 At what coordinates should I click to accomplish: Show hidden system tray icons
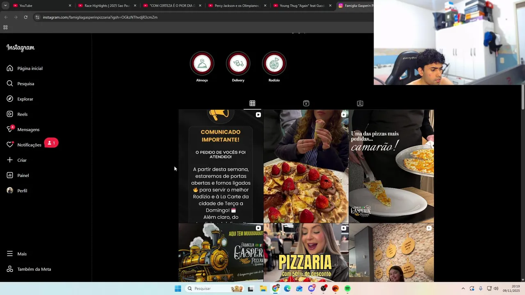[x=463, y=288]
